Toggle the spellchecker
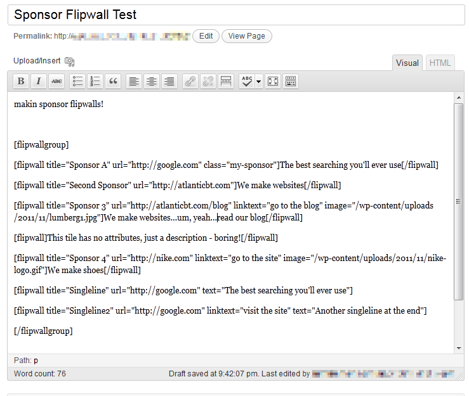 (247, 81)
